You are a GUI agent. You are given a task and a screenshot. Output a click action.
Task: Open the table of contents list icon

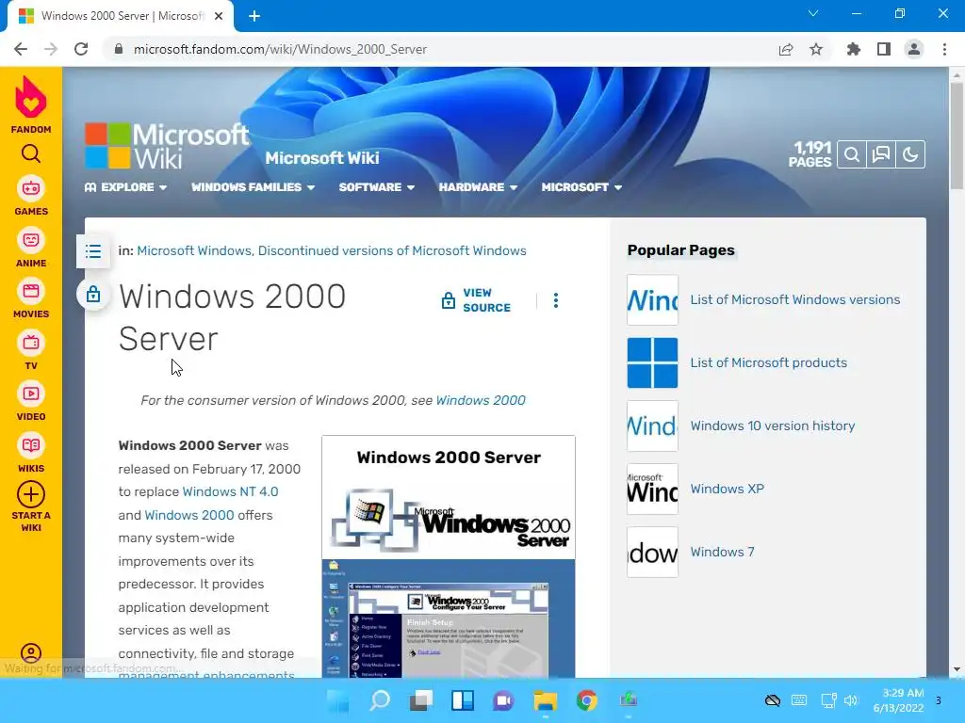pyautogui.click(x=93, y=250)
